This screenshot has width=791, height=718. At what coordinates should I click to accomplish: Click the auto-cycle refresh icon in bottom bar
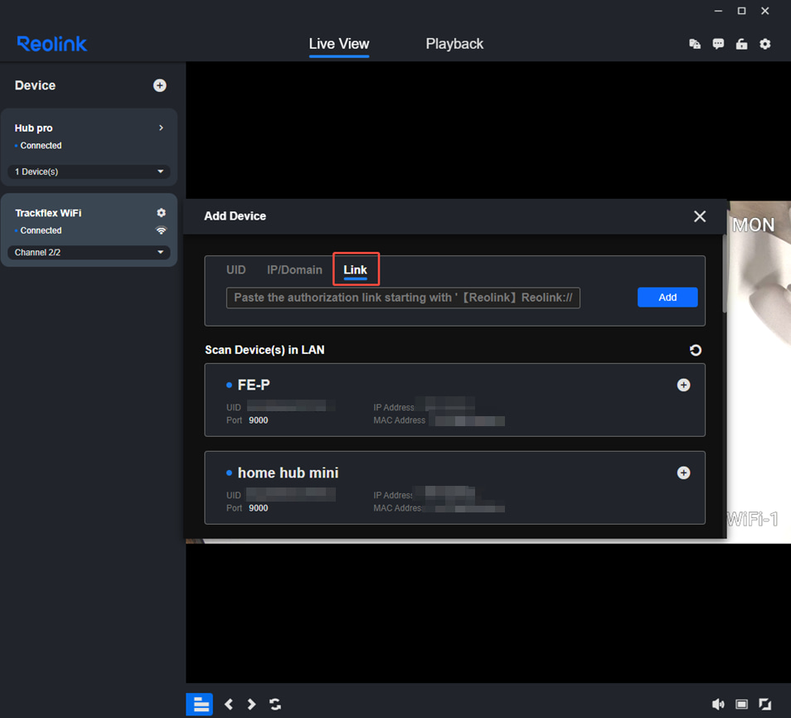point(275,704)
